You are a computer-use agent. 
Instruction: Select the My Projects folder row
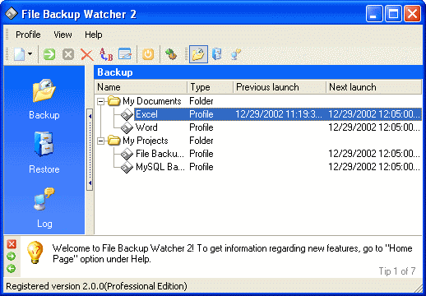[258, 141]
